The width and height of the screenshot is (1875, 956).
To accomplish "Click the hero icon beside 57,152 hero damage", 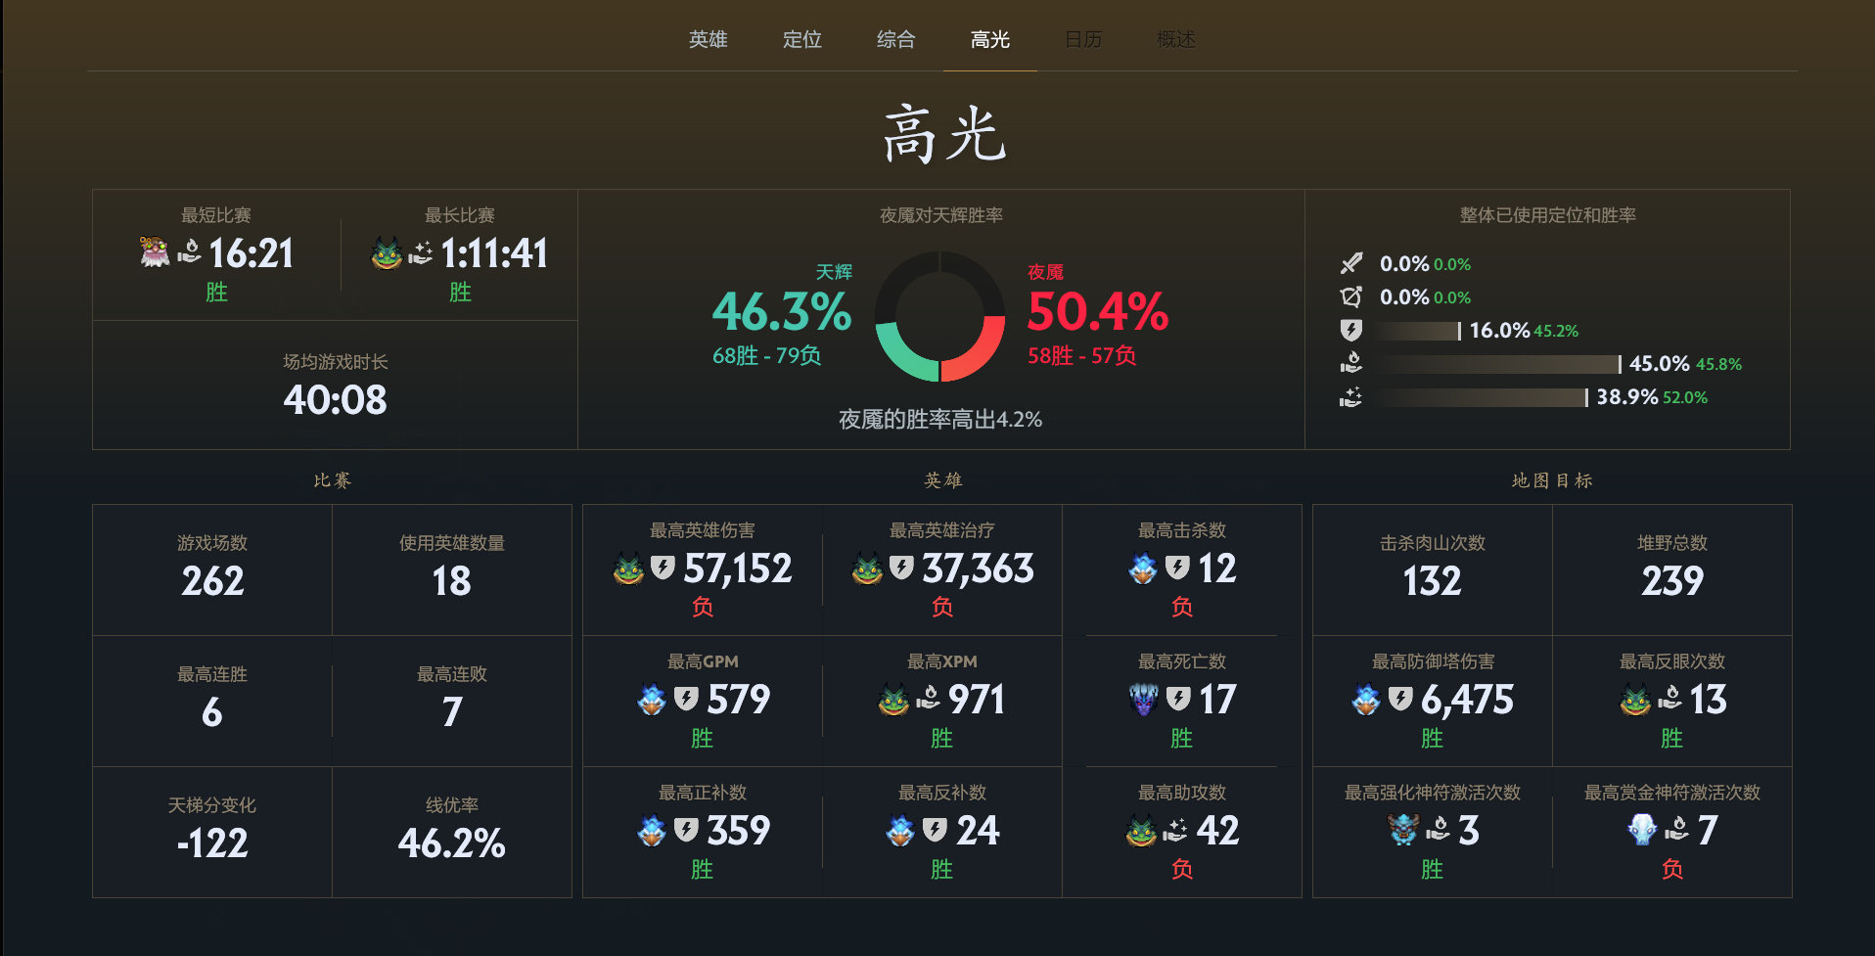I will pyautogui.click(x=627, y=569).
